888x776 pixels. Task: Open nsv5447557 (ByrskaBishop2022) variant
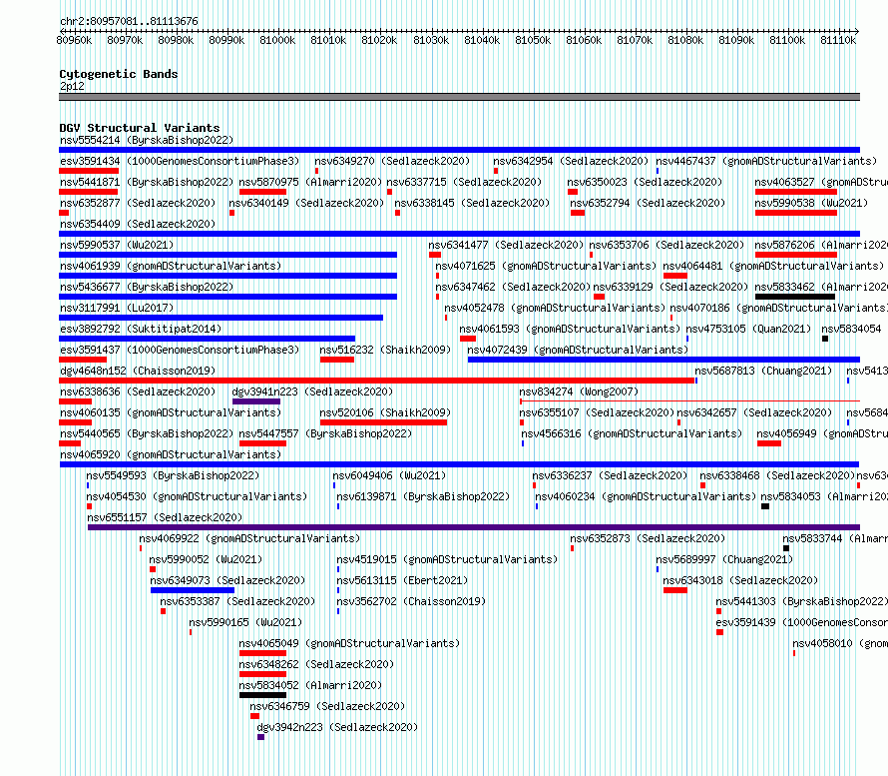pyautogui.click(x=325, y=433)
